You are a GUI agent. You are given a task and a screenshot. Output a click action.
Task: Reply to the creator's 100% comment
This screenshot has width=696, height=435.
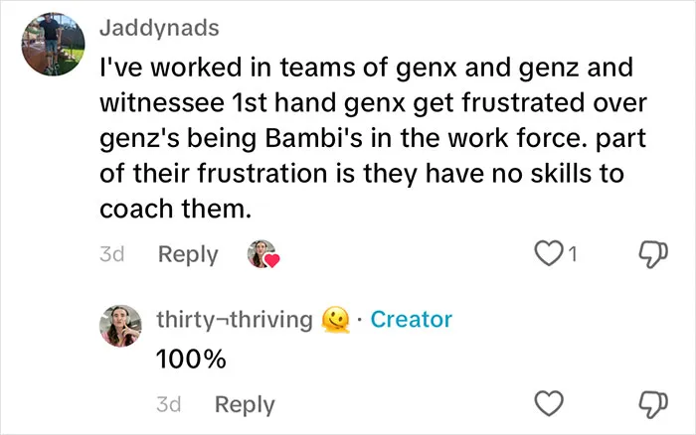[245, 405]
